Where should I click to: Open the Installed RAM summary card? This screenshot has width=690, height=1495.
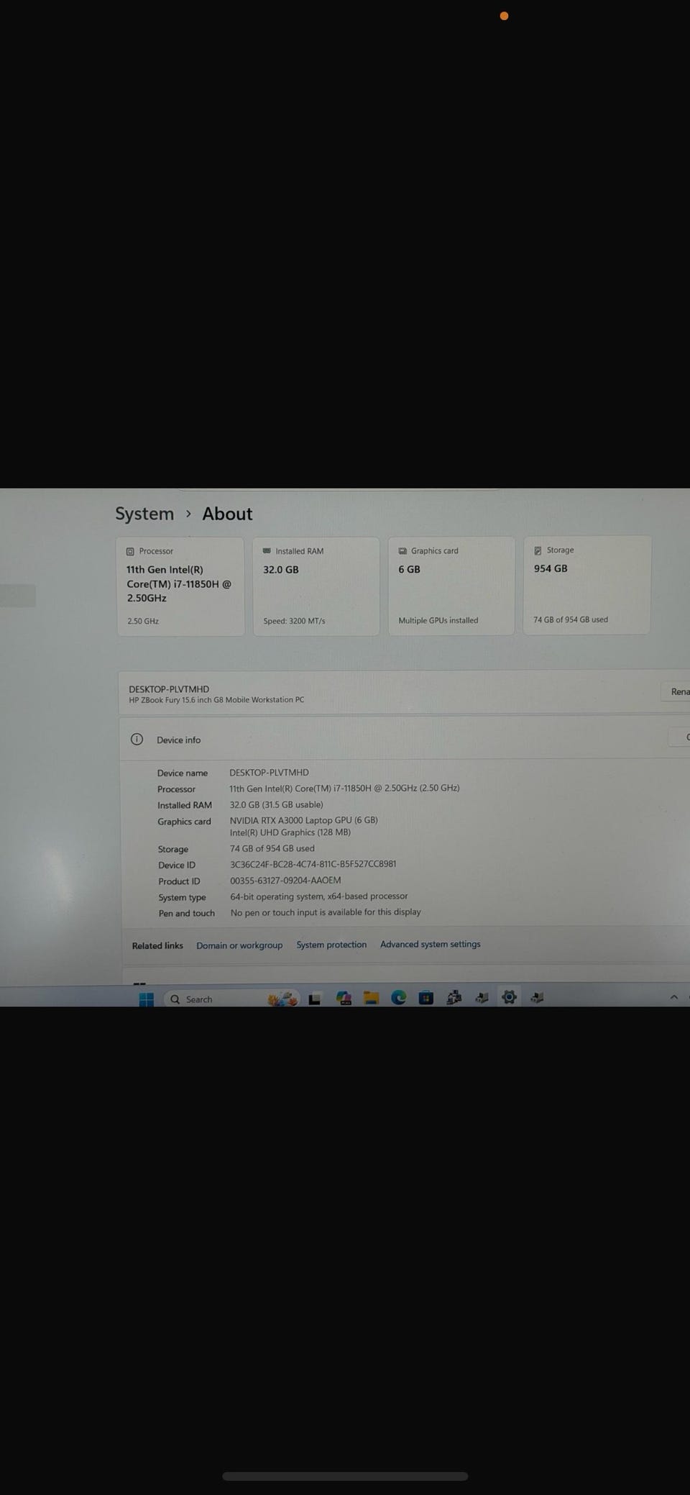tap(316, 586)
